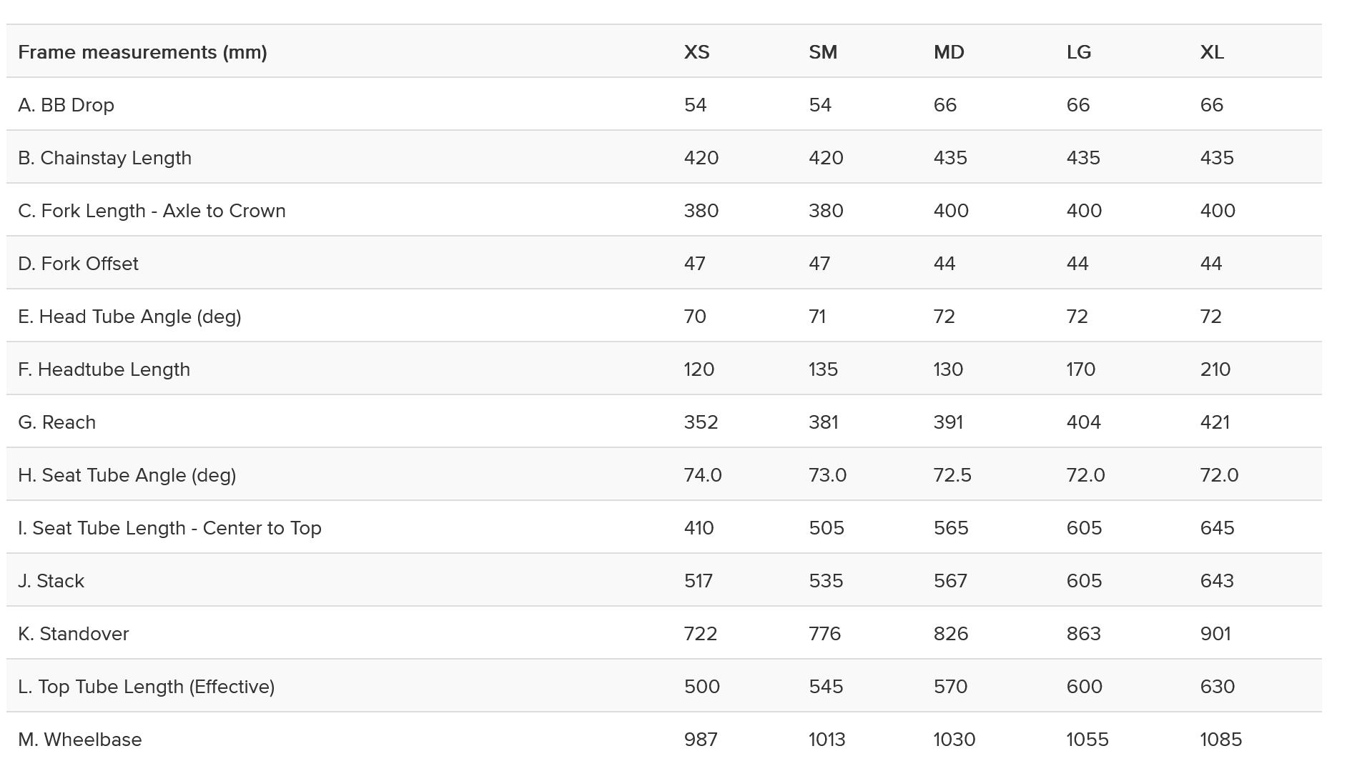This screenshot has width=1347, height=776.
Task: Click I. Seat Tube Length label
Action: (x=169, y=528)
